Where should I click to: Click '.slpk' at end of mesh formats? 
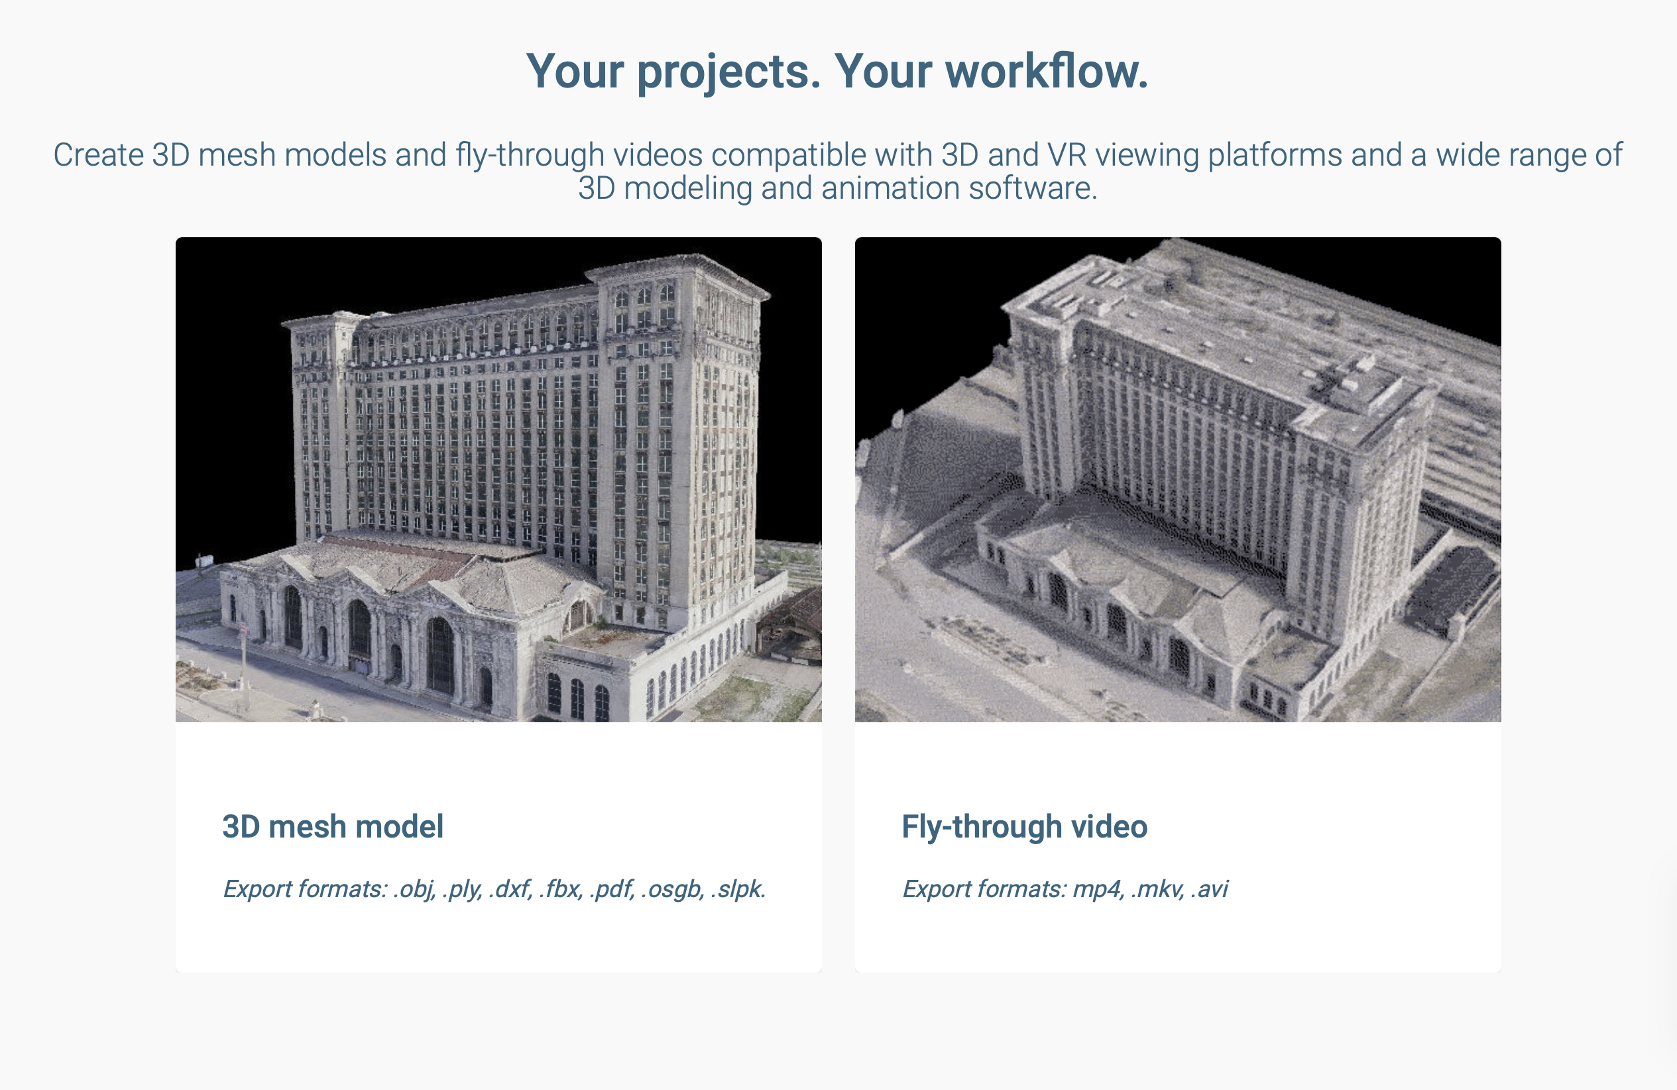click(x=738, y=889)
